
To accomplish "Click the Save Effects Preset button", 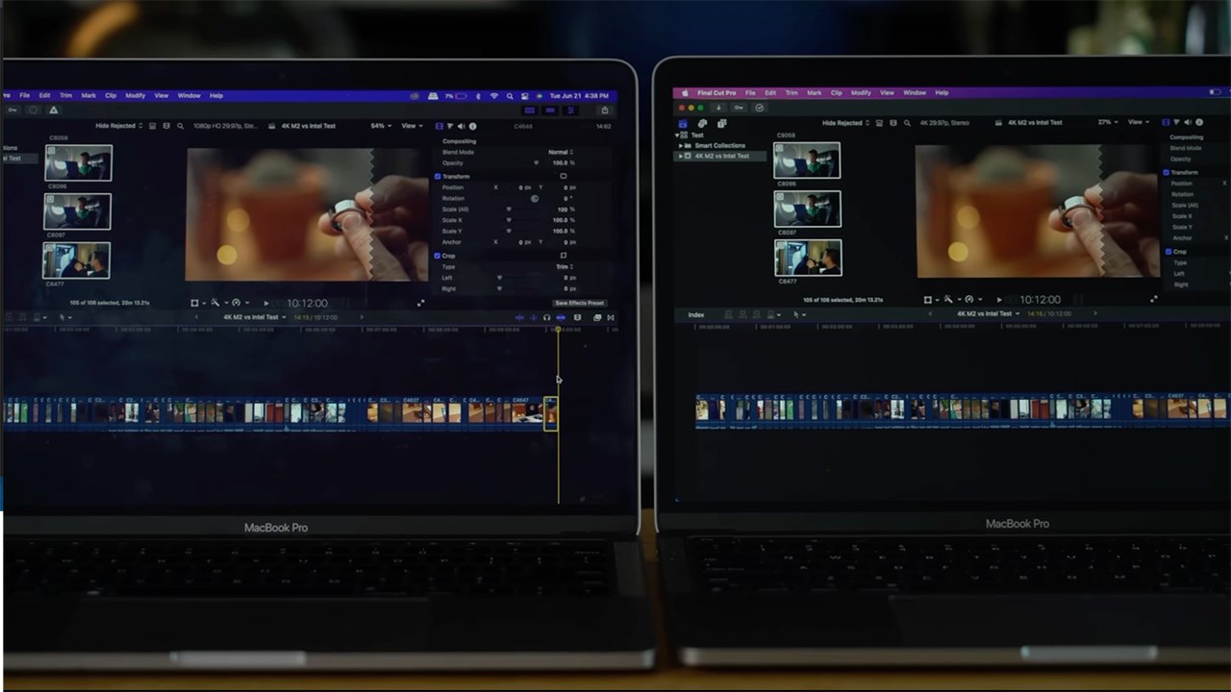I will click(579, 303).
